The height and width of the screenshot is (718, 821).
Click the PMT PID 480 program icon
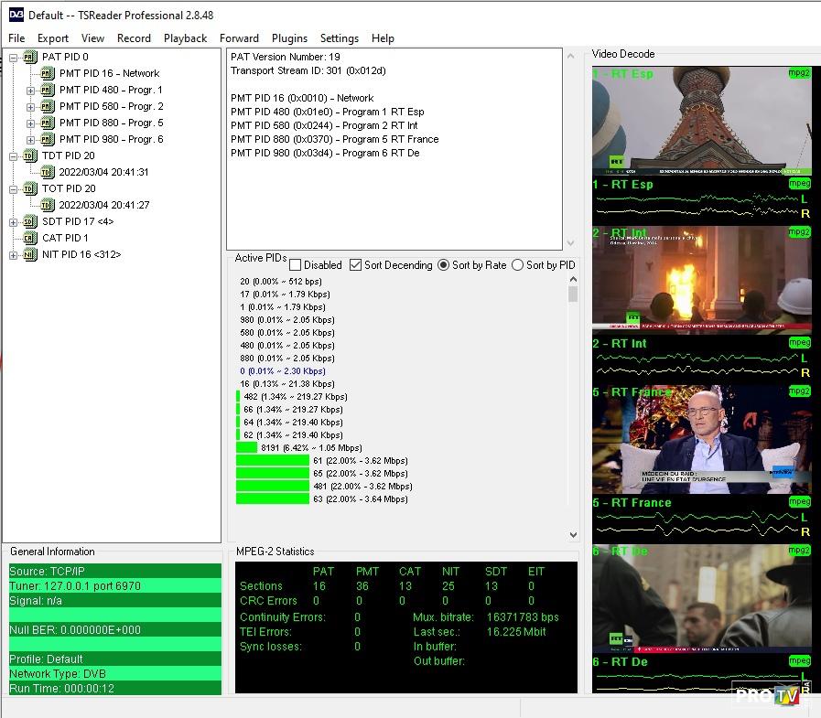pyautogui.click(x=48, y=90)
